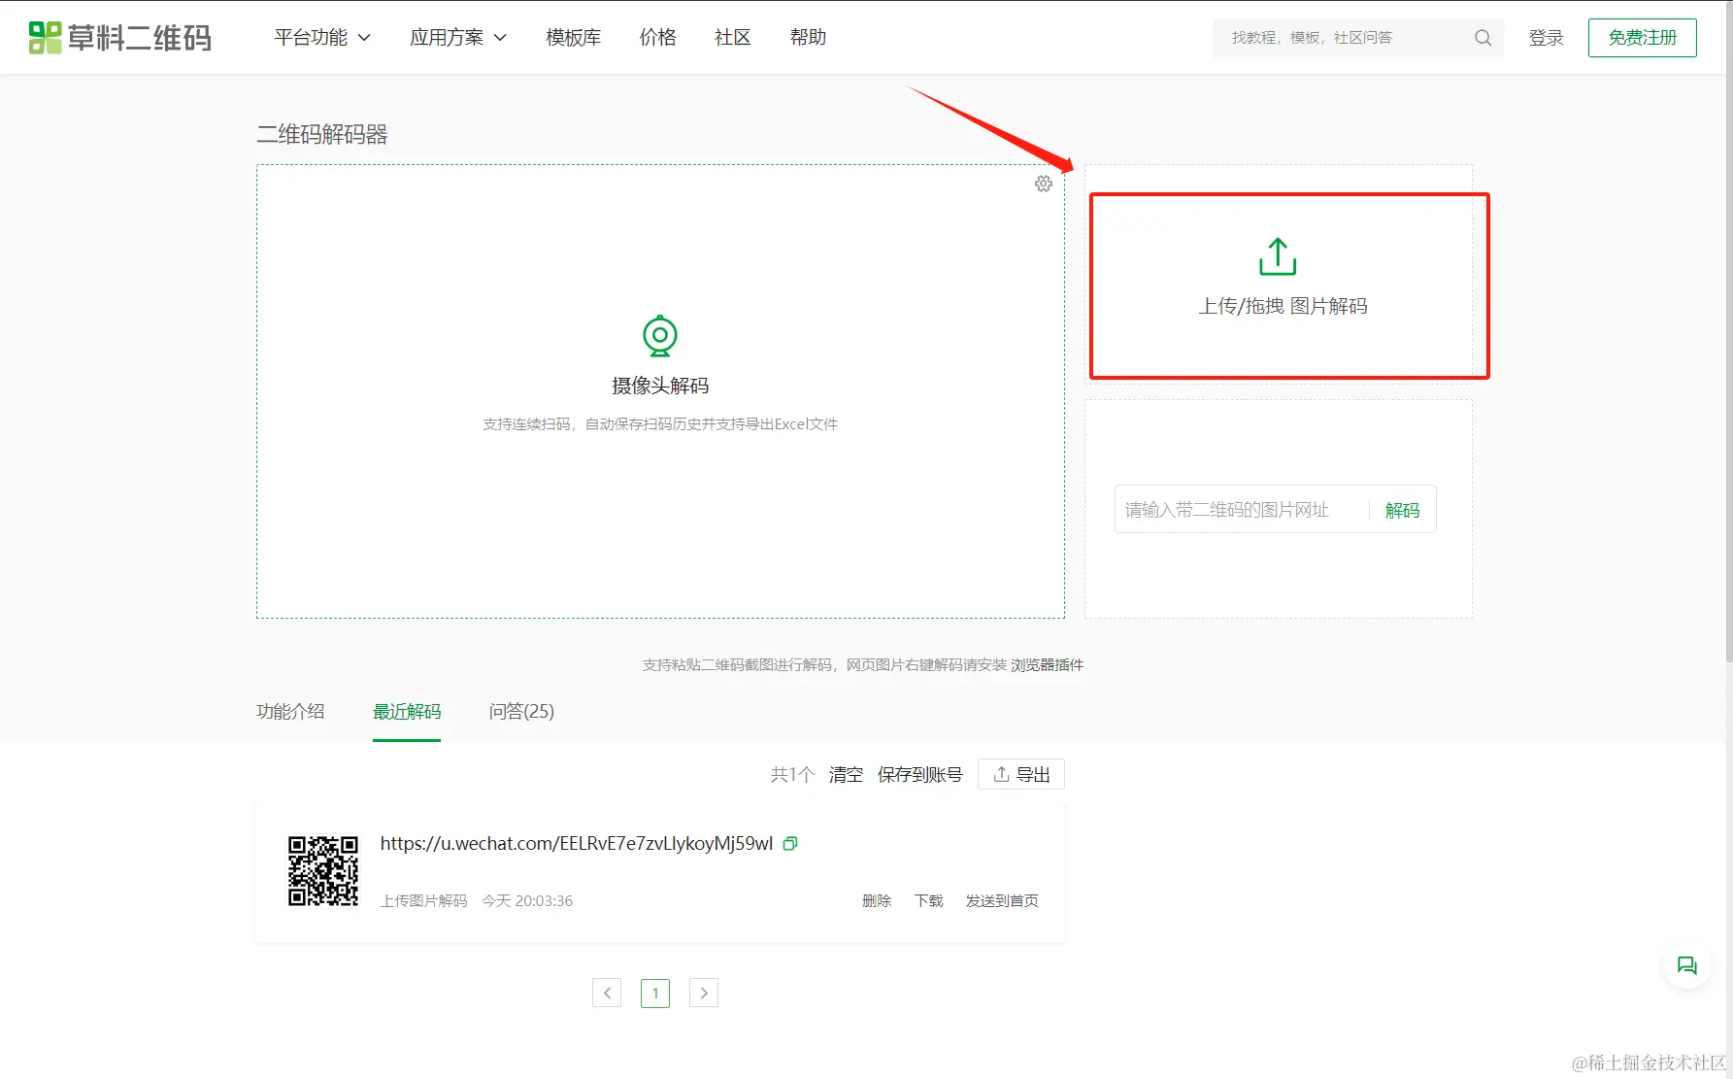Go to next page arrow
1733x1079 pixels.
[x=704, y=993]
